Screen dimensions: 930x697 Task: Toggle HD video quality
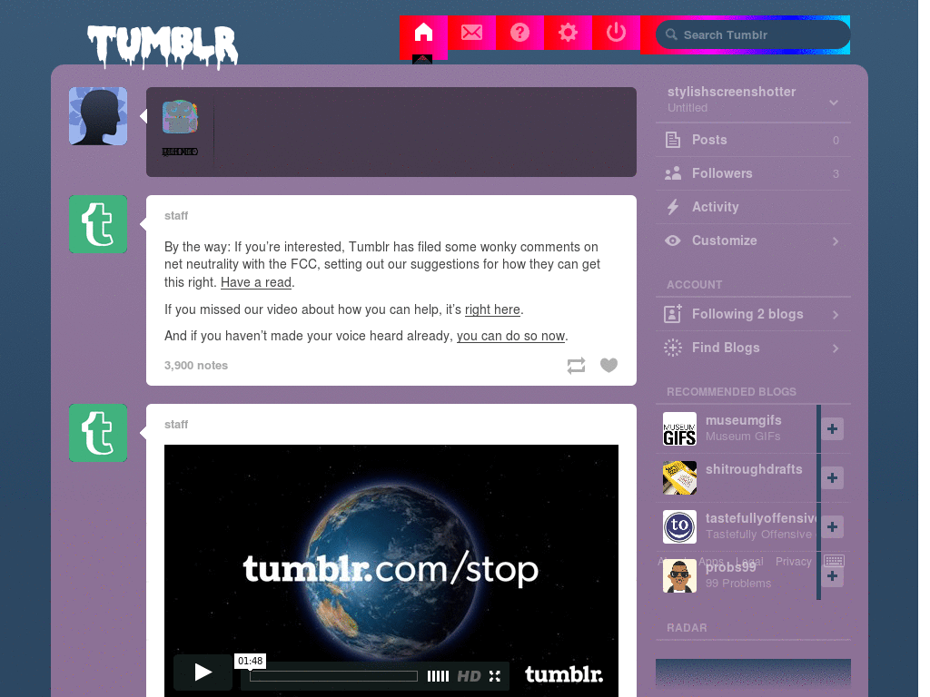point(469,676)
